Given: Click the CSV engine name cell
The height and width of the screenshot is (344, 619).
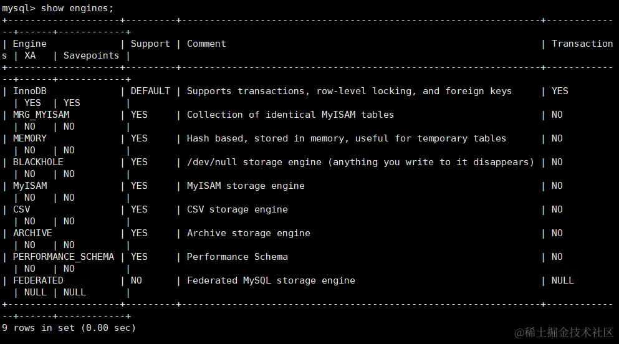Looking at the screenshot, I should (x=21, y=209).
